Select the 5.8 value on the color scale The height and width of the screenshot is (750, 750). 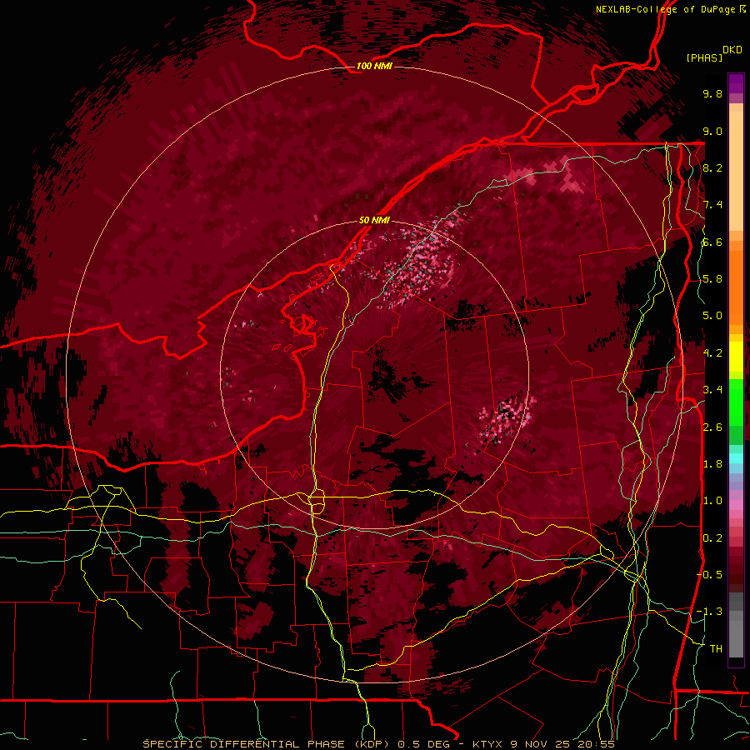tap(712, 279)
